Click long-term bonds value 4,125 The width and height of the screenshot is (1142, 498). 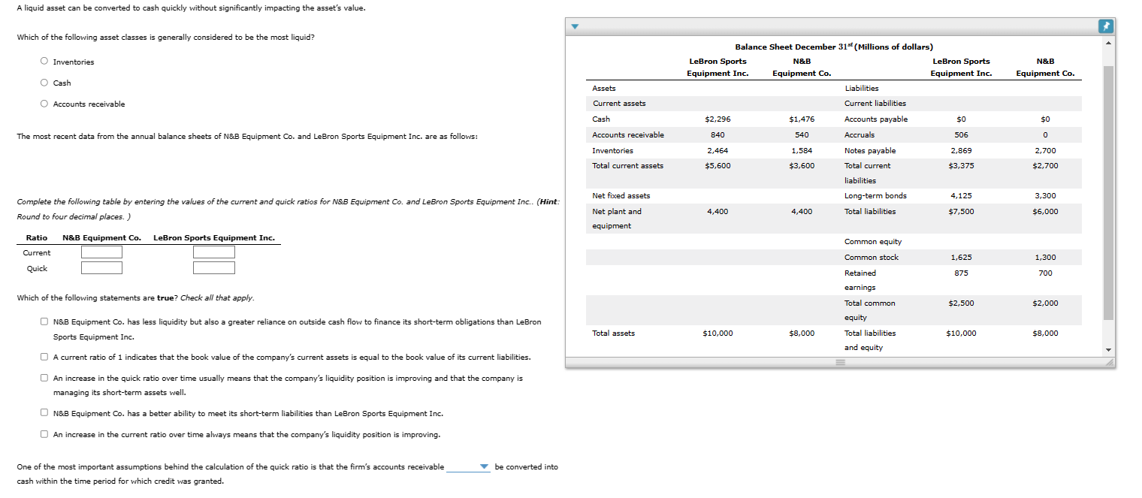point(961,195)
